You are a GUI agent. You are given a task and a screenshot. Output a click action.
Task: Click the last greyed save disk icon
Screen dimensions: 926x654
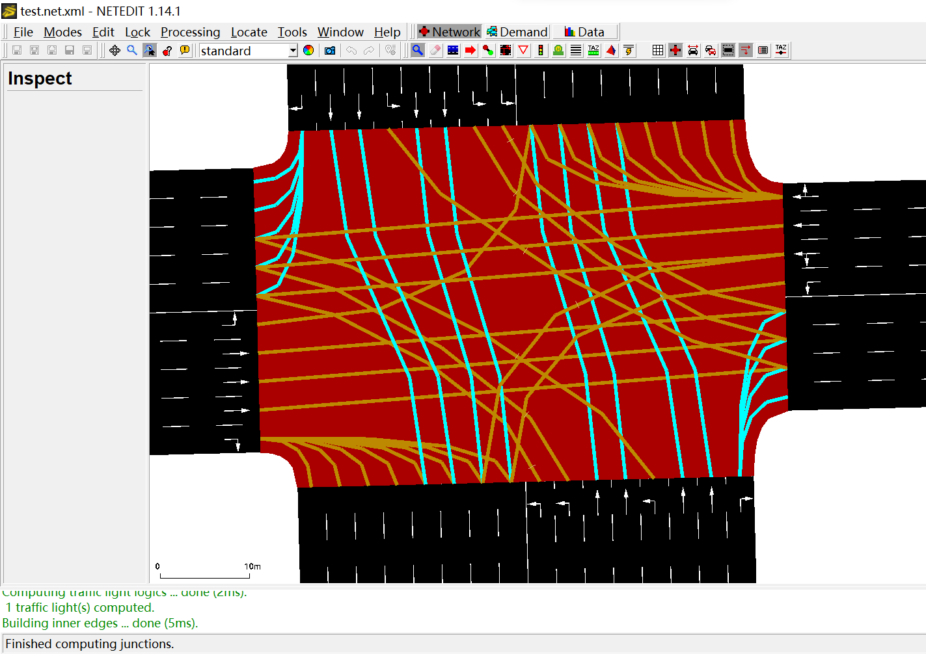pyautogui.click(x=87, y=50)
